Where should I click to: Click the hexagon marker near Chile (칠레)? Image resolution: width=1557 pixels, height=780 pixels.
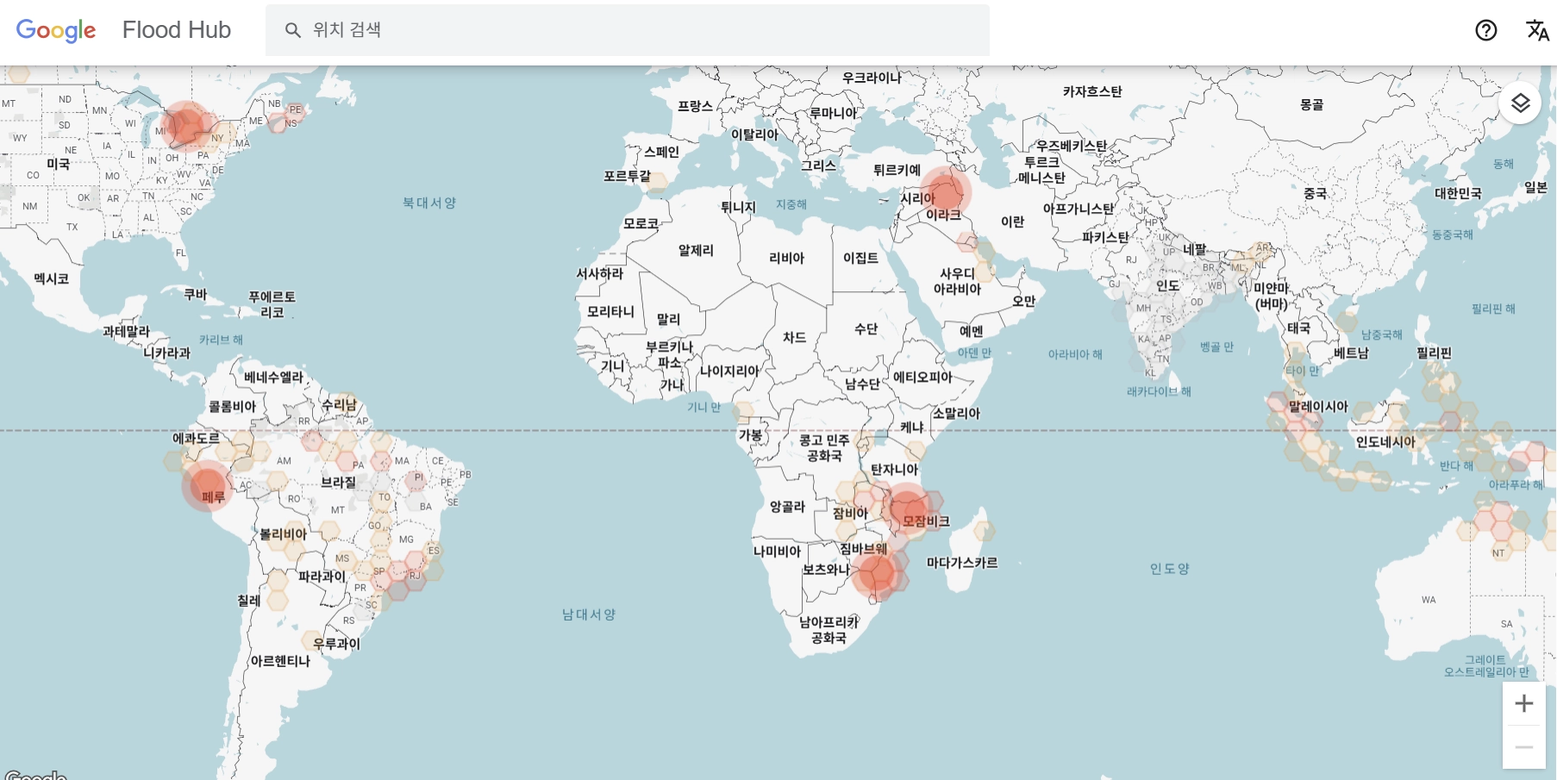277,599
